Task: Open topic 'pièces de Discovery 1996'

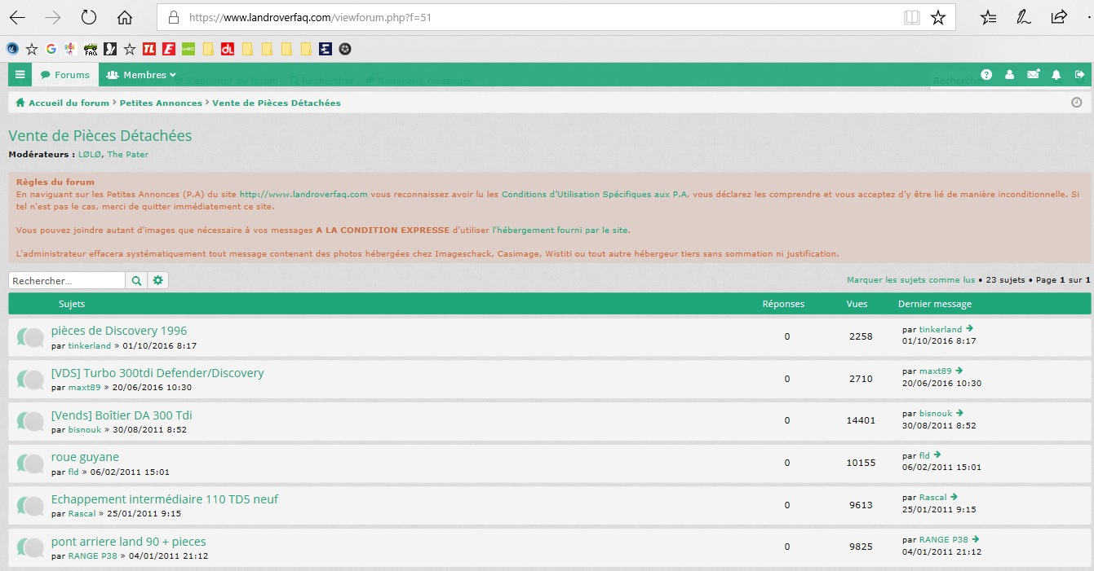Action: tap(119, 331)
